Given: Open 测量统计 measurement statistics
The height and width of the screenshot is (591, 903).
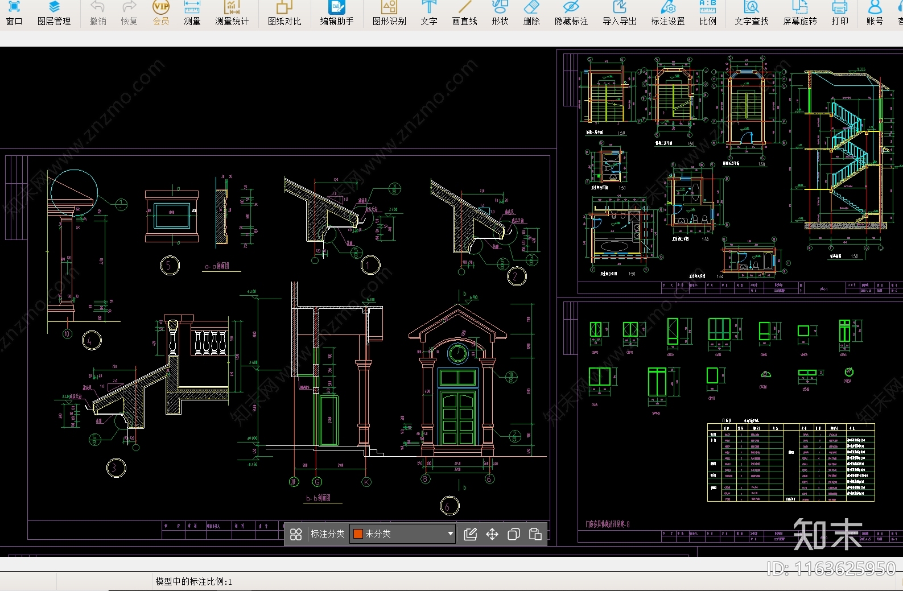Looking at the screenshot, I should point(232,14).
